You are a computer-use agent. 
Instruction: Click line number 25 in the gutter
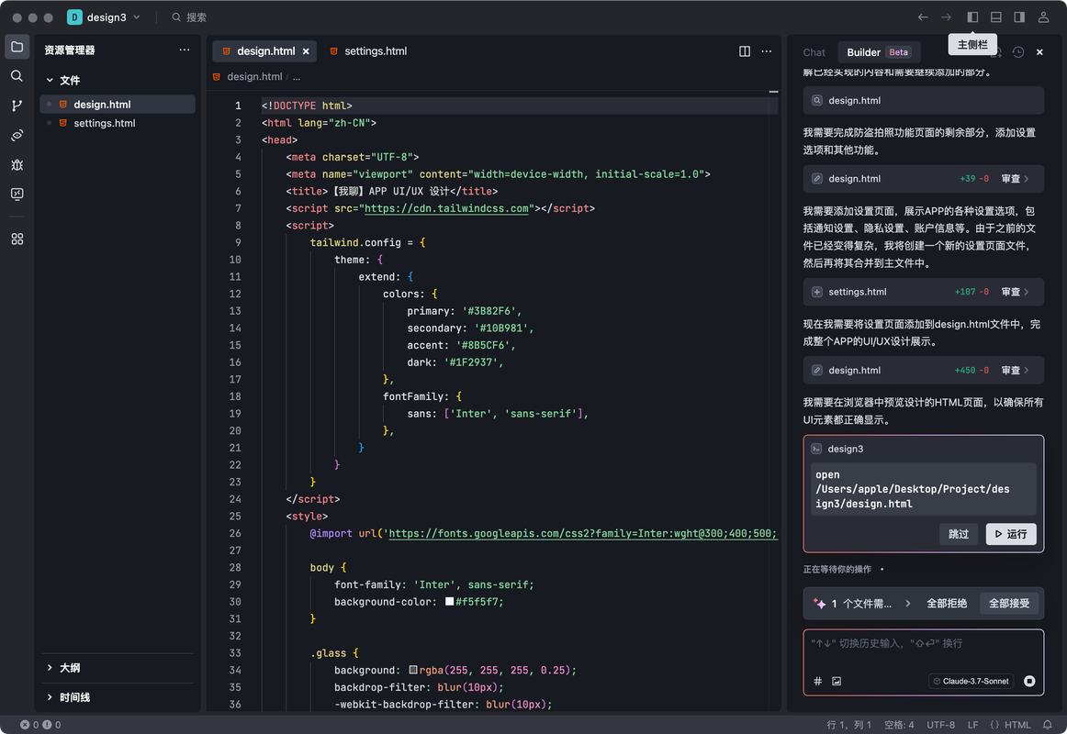235,517
